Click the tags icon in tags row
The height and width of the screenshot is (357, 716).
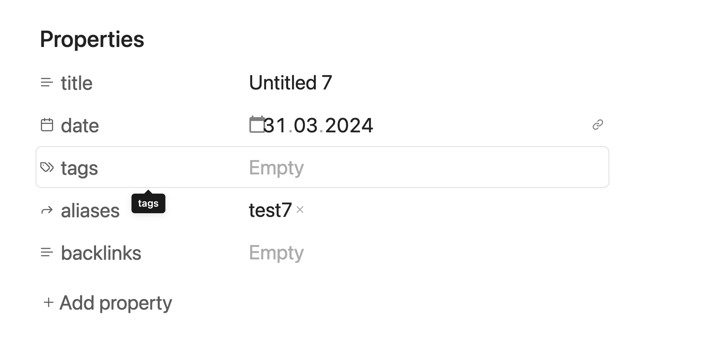pyautogui.click(x=47, y=167)
